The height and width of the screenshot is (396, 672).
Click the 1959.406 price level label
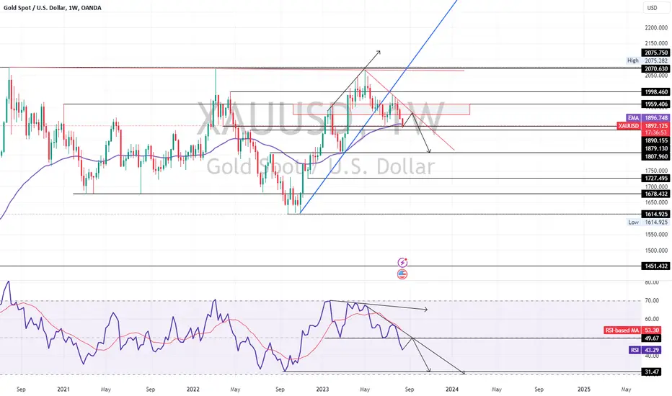tap(655, 104)
